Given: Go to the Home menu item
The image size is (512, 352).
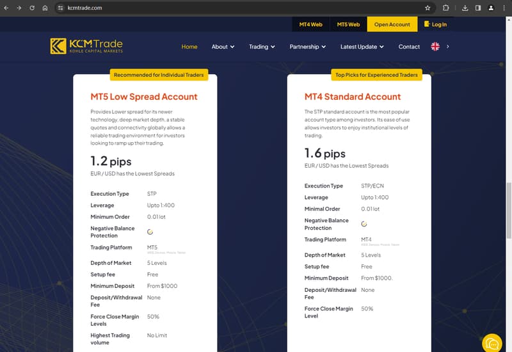Looking at the screenshot, I should point(189,47).
